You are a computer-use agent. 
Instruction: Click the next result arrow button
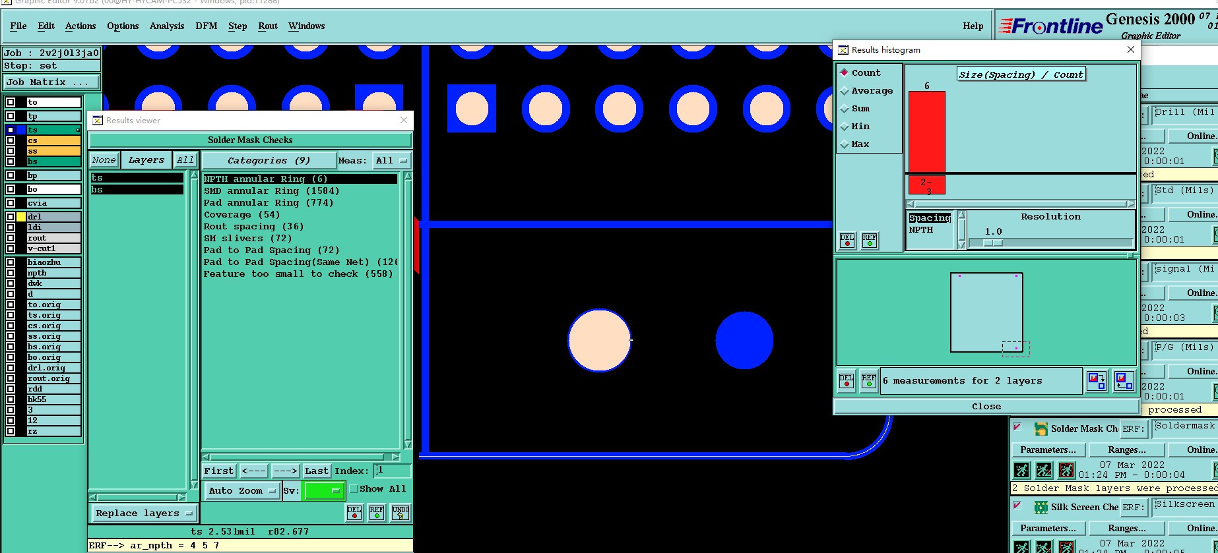(285, 471)
